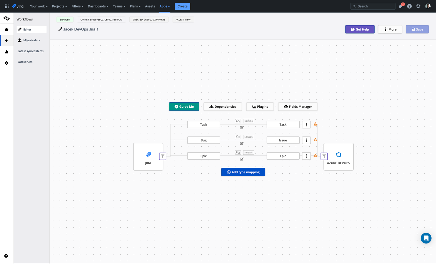This screenshot has height=264, width=436.
Task: Open options menu for Task mapping
Action: pos(306,125)
